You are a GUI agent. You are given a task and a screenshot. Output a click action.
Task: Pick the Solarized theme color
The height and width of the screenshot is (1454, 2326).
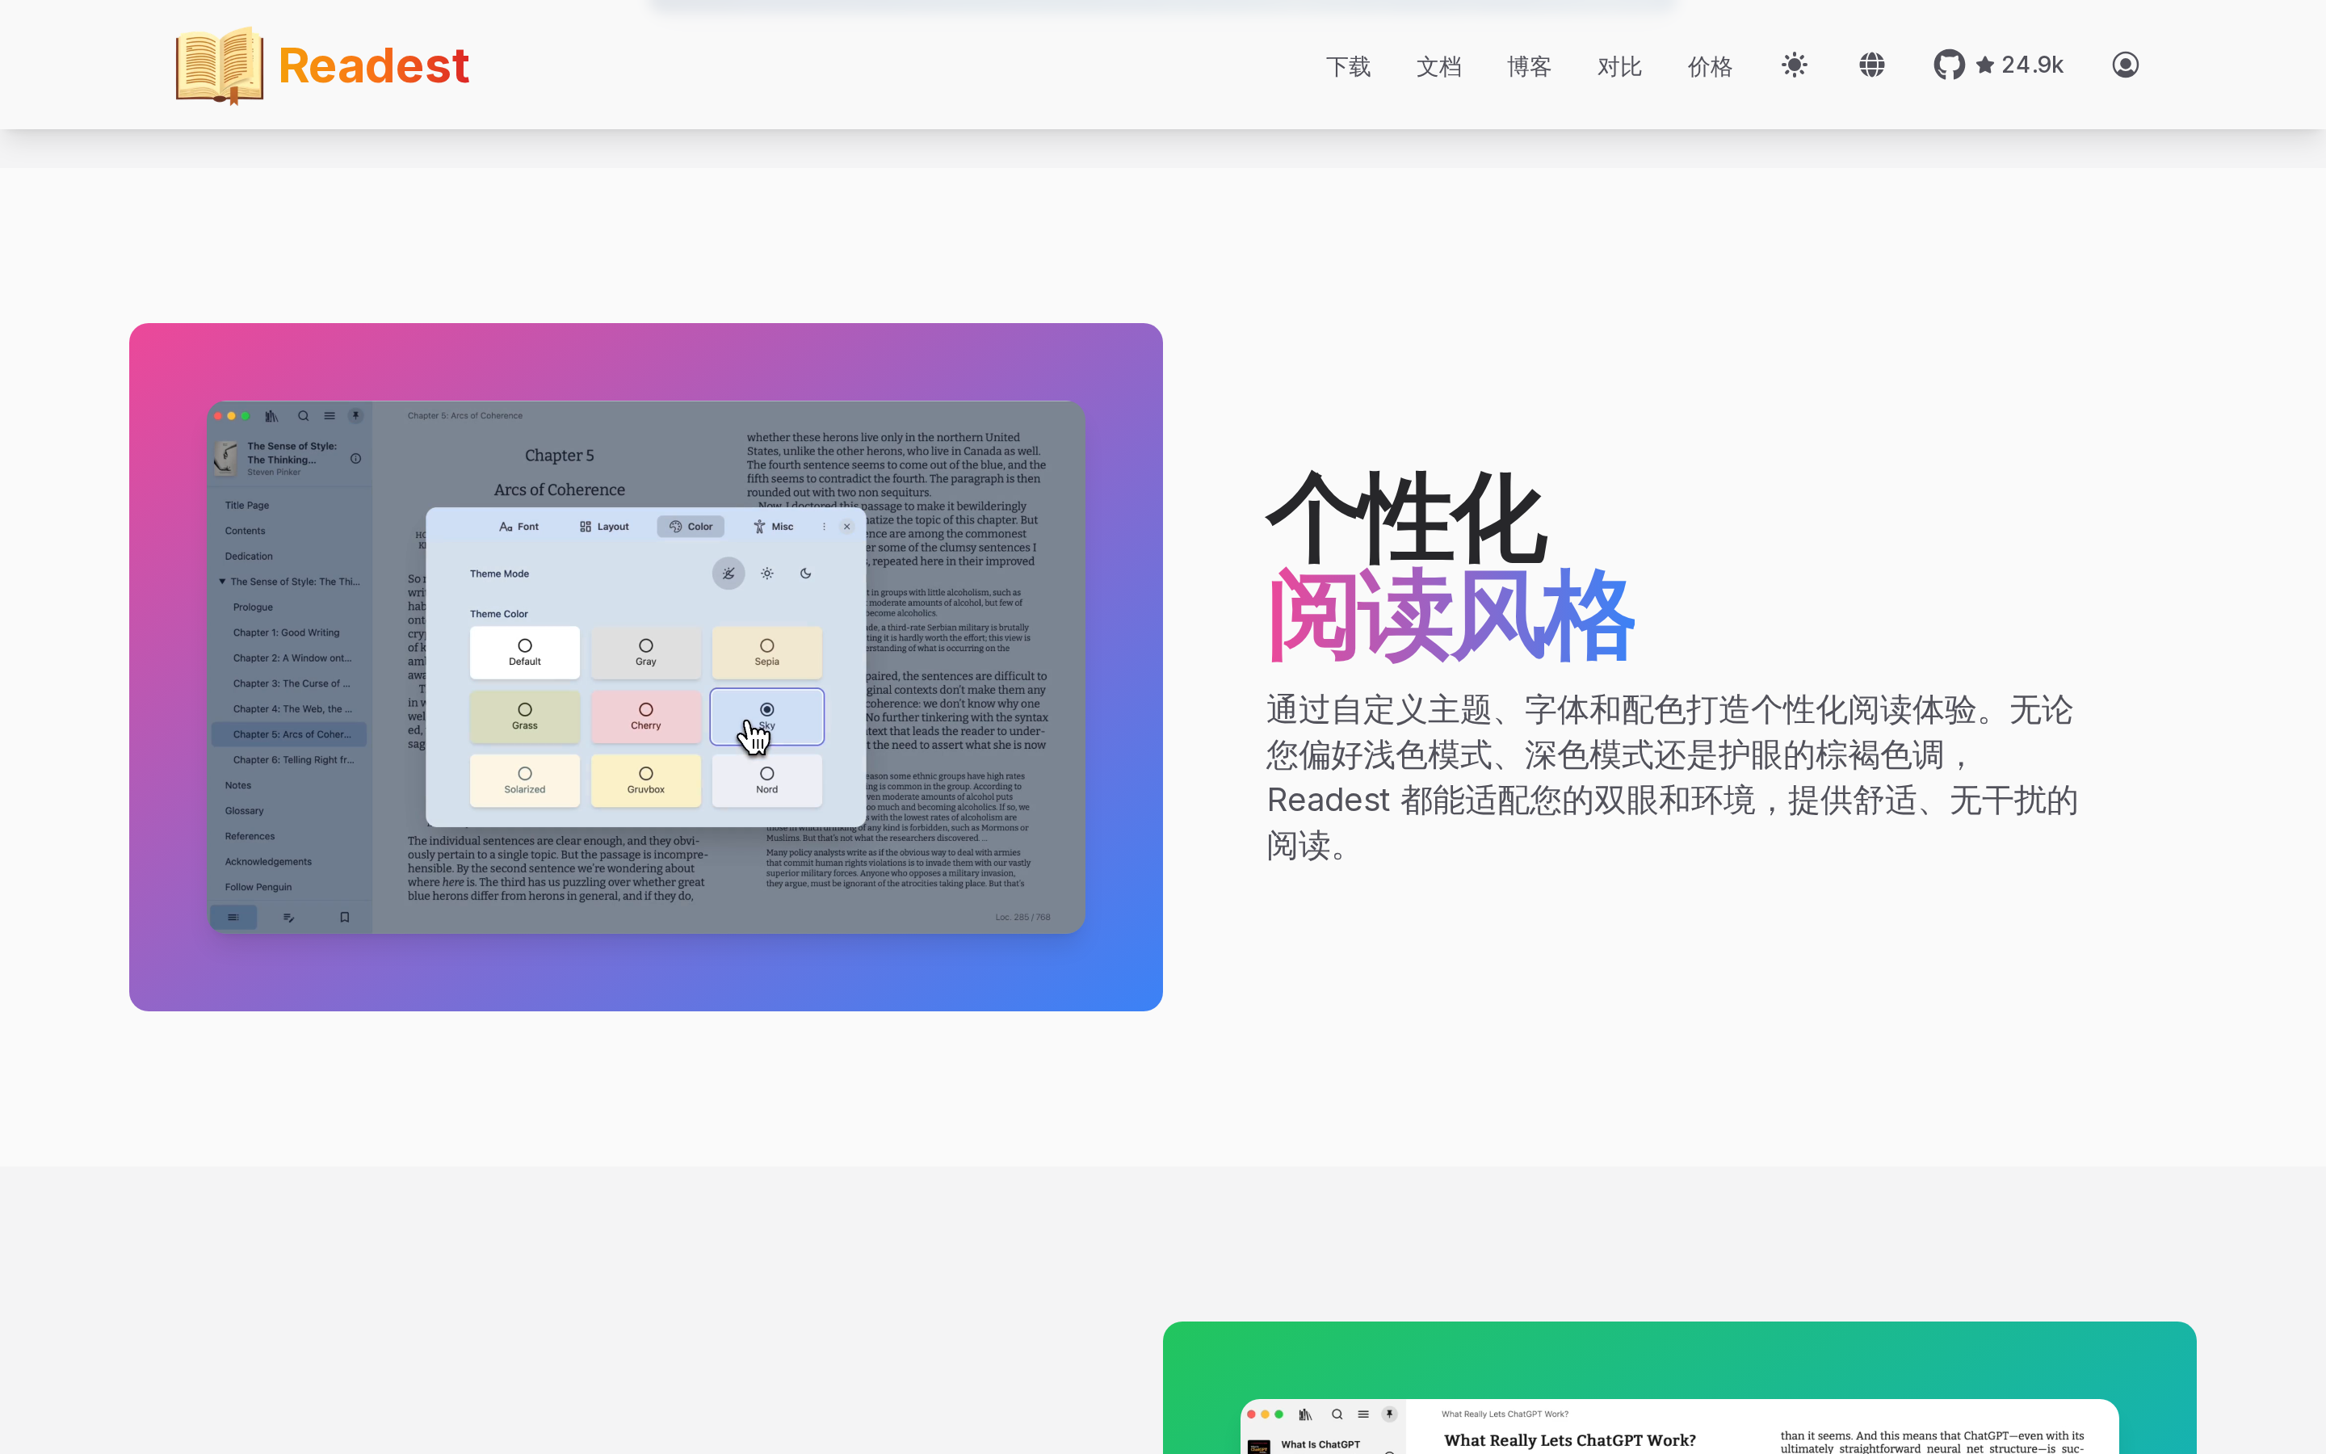click(525, 781)
